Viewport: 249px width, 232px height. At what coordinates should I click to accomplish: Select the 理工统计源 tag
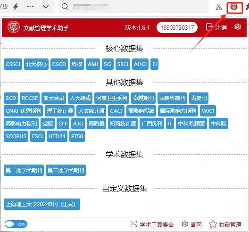pyautogui.click(x=60, y=111)
